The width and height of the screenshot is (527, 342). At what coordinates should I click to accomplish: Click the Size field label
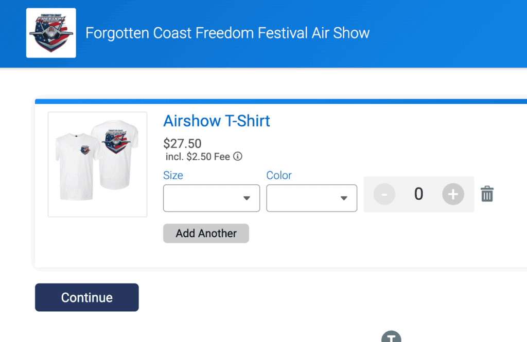coord(173,175)
